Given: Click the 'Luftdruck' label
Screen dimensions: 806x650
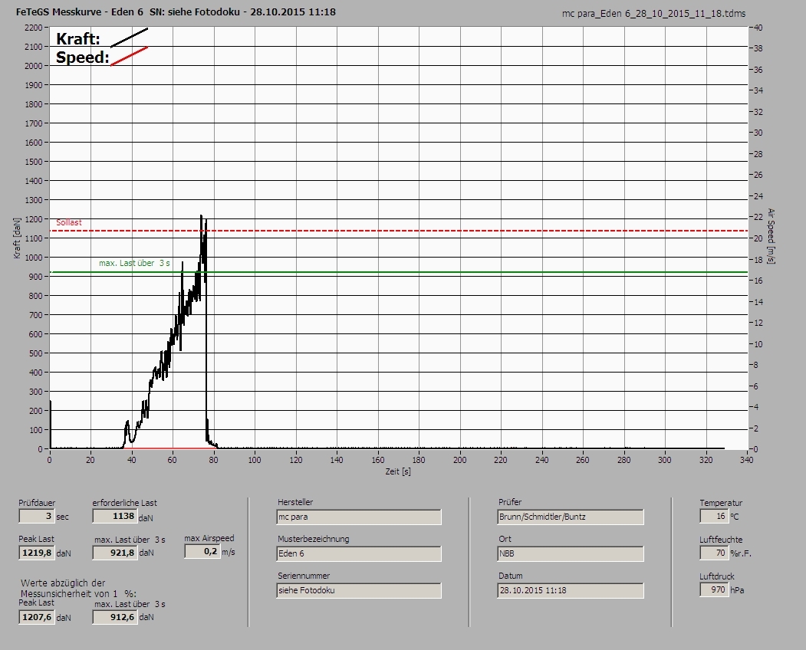Looking at the screenshot, I should (x=717, y=576).
